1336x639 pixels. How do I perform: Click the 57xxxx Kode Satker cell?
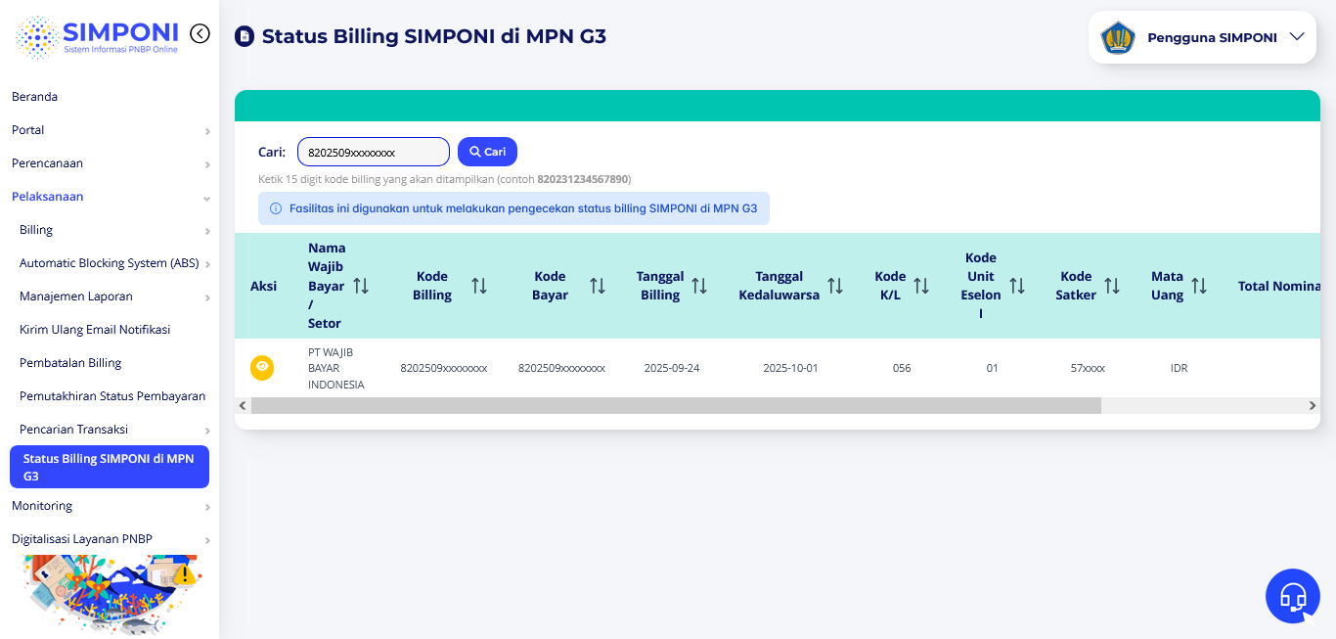(x=1088, y=368)
